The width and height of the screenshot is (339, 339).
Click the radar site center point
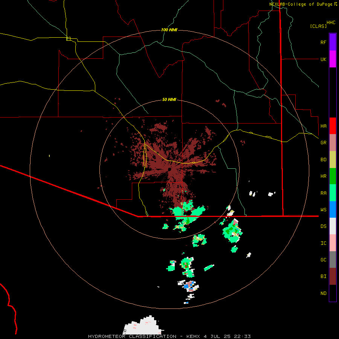(x=169, y=169)
